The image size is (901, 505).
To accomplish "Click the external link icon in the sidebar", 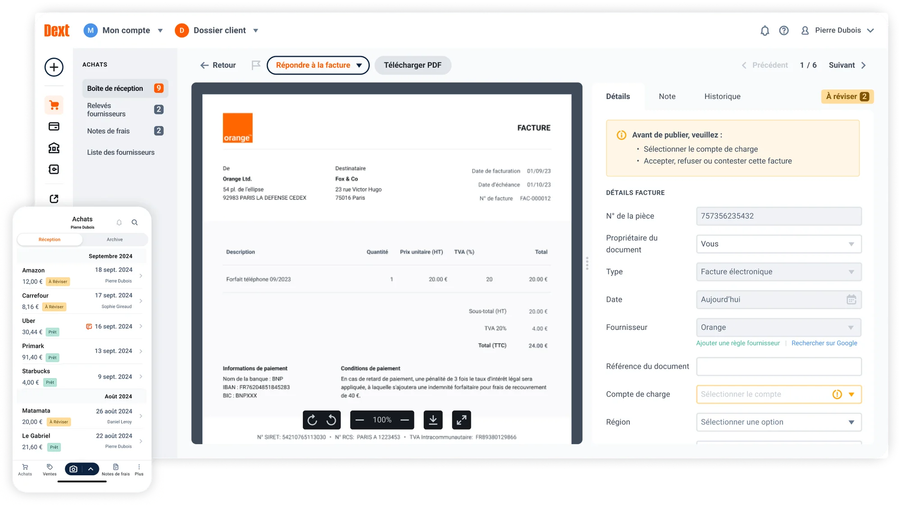I will point(54,198).
